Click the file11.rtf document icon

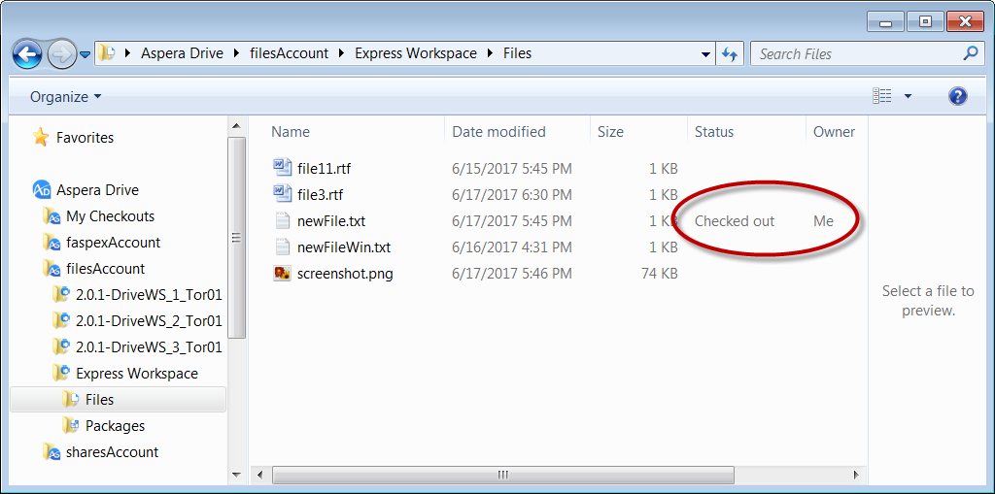(x=282, y=168)
